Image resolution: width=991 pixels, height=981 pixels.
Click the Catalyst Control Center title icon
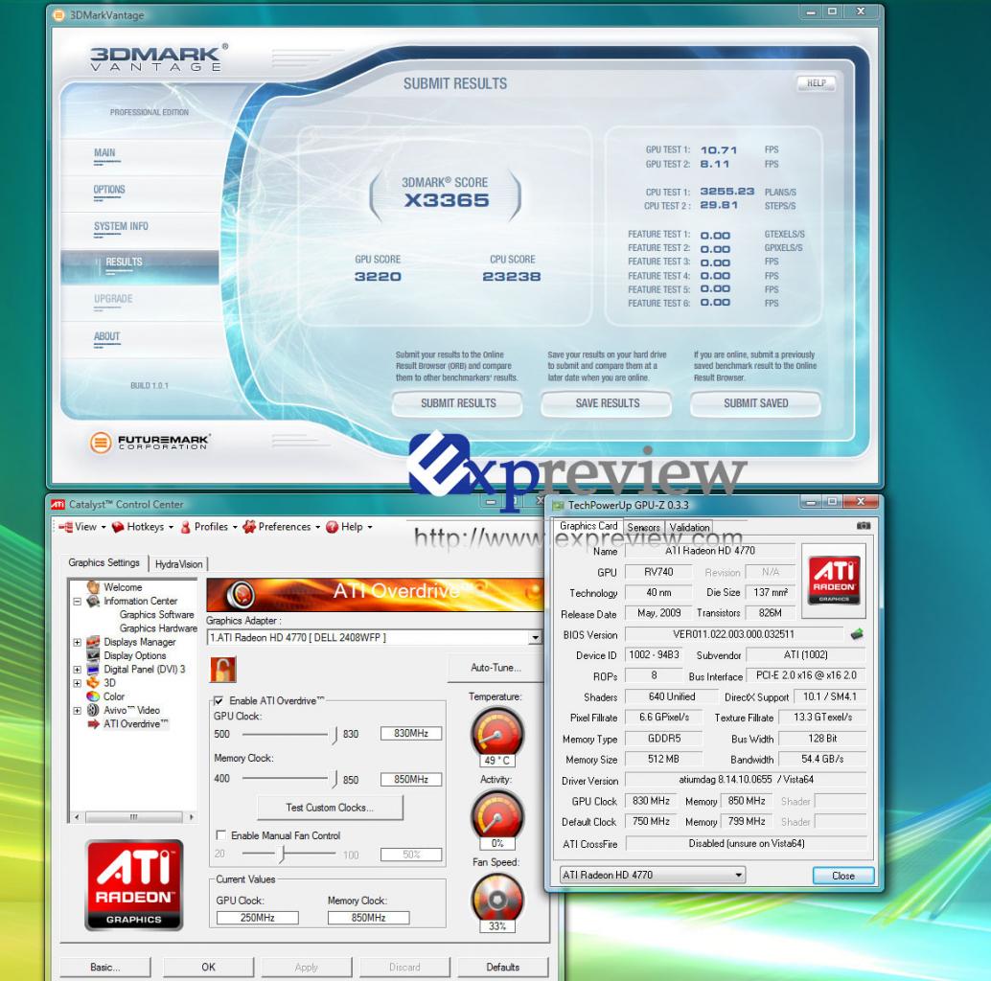coord(58,504)
